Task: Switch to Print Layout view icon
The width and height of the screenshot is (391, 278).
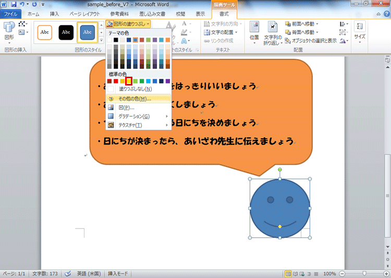Action: click(x=288, y=274)
